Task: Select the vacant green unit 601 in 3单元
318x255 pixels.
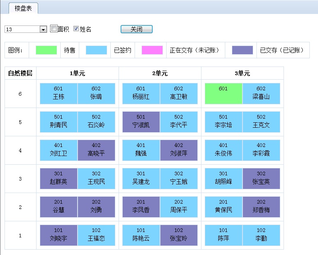Action: [223, 94]
